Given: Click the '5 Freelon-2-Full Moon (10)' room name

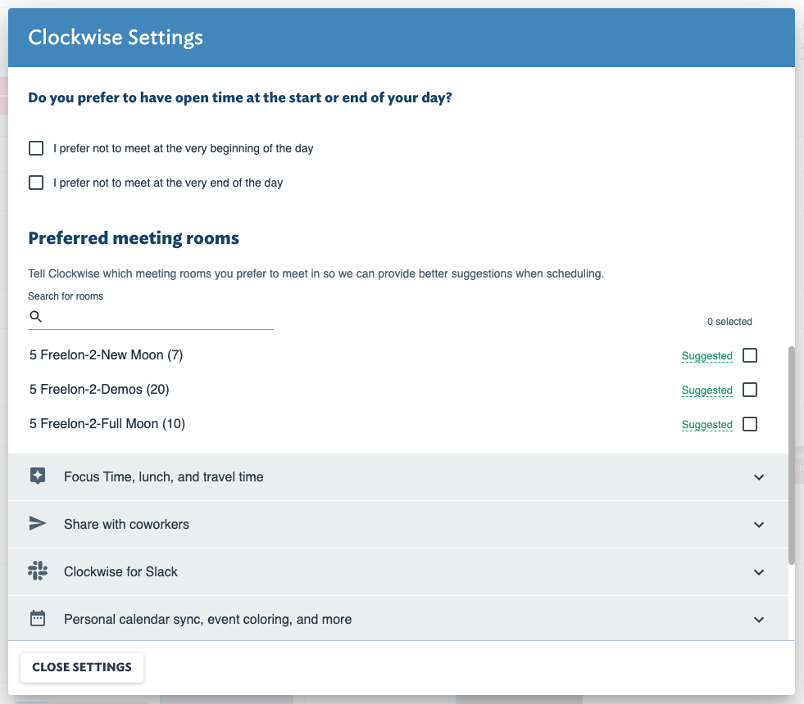Looking at the screenshot, I should click(x=107, y=423).
